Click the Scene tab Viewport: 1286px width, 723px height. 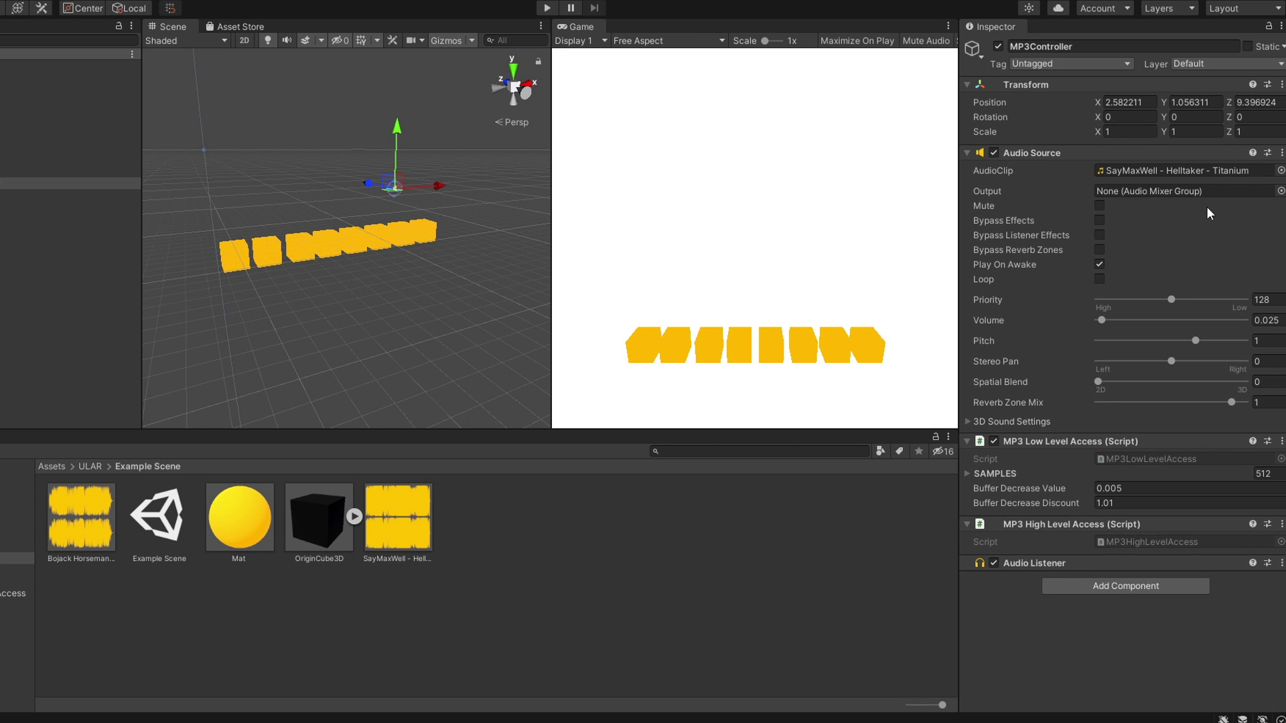172,25
